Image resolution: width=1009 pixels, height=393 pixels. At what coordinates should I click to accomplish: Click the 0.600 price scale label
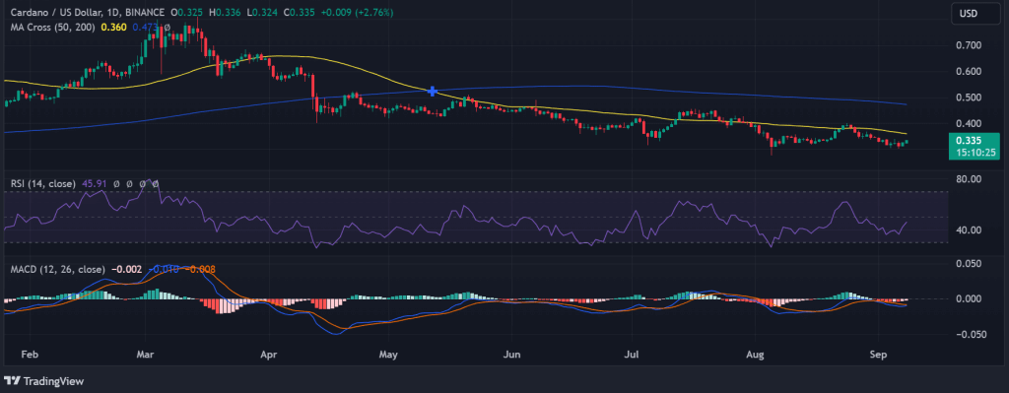click(969, 71)
